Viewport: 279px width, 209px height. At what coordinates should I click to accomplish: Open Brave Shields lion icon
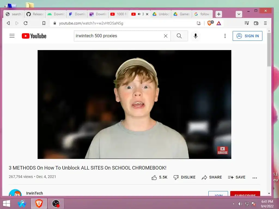click(210, 23)
